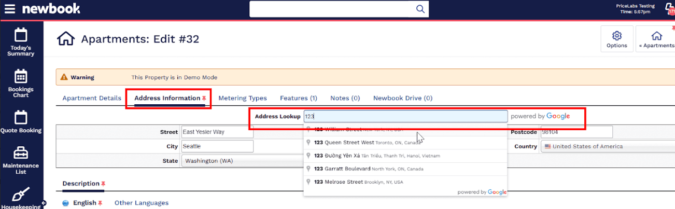This screenshot has height=209, width=675.
Task: Open Maintenance List in sidebar
Action: pyautogui.click(x=21, y=160)
